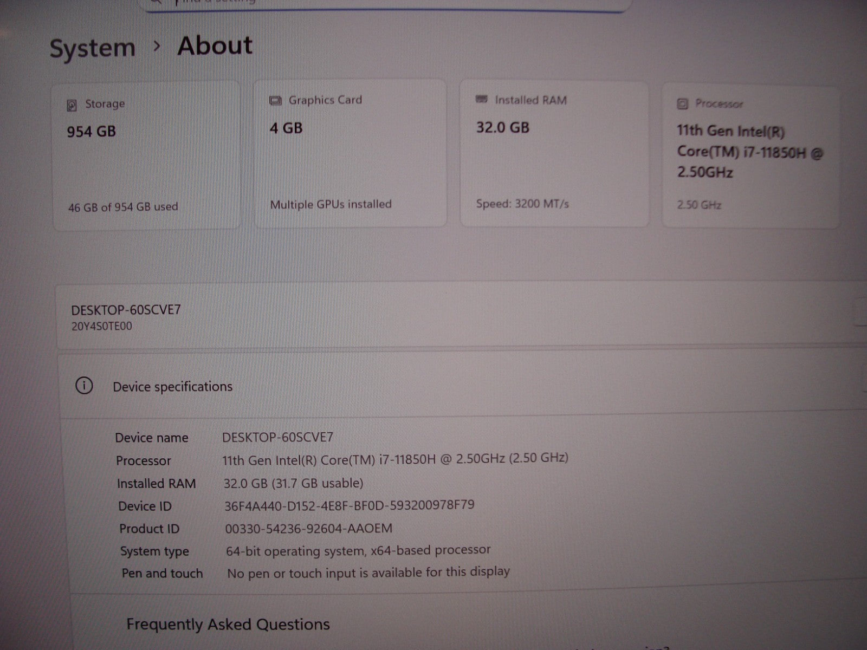Click the About breadcrumb title

pos(215,45)
